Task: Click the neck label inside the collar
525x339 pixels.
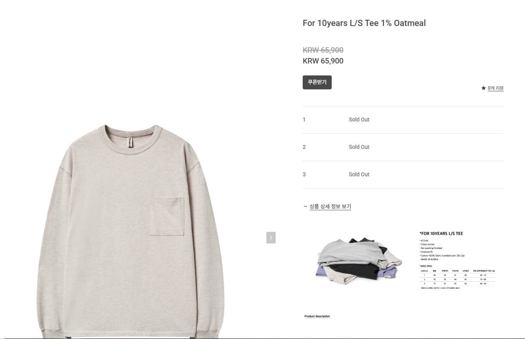Action: click(130, 143)
